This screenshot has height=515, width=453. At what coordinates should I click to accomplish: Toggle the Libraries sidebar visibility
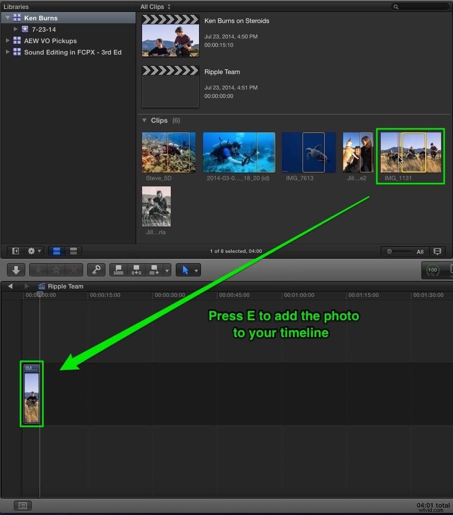pos(15,251)
